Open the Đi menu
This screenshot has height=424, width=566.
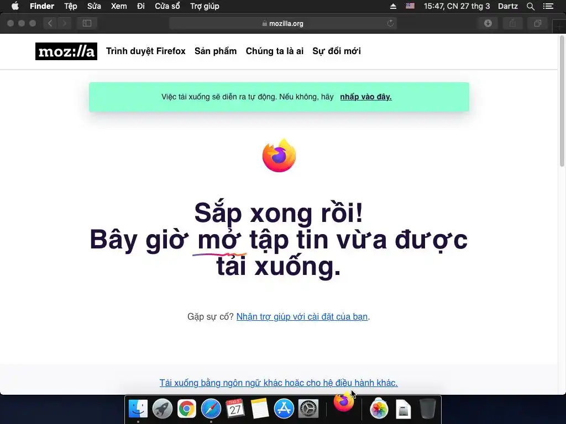tap(141, 6)
